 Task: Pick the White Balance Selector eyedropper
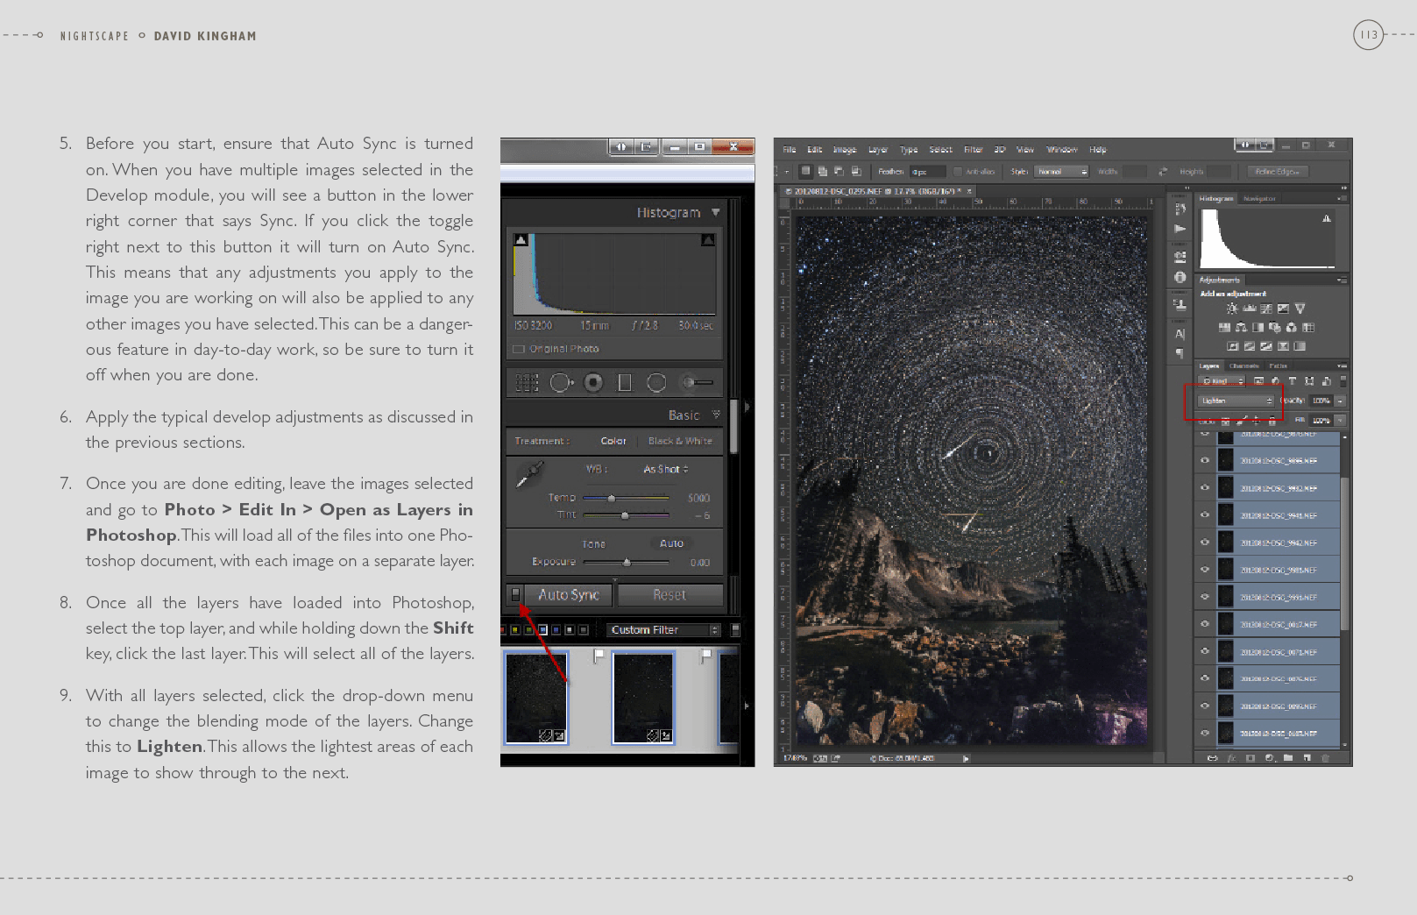pyautogui.click(x=529, y=474)
